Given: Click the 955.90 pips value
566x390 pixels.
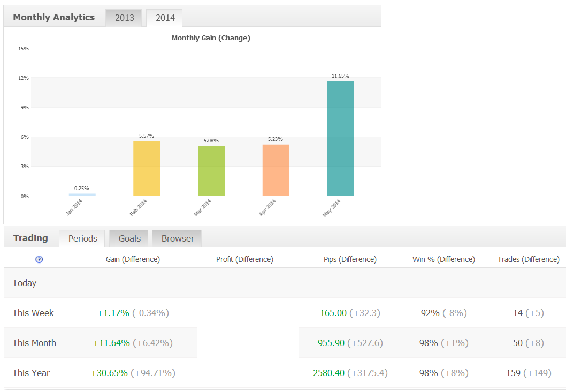Looking at the screenshot, I should point(331,343).
